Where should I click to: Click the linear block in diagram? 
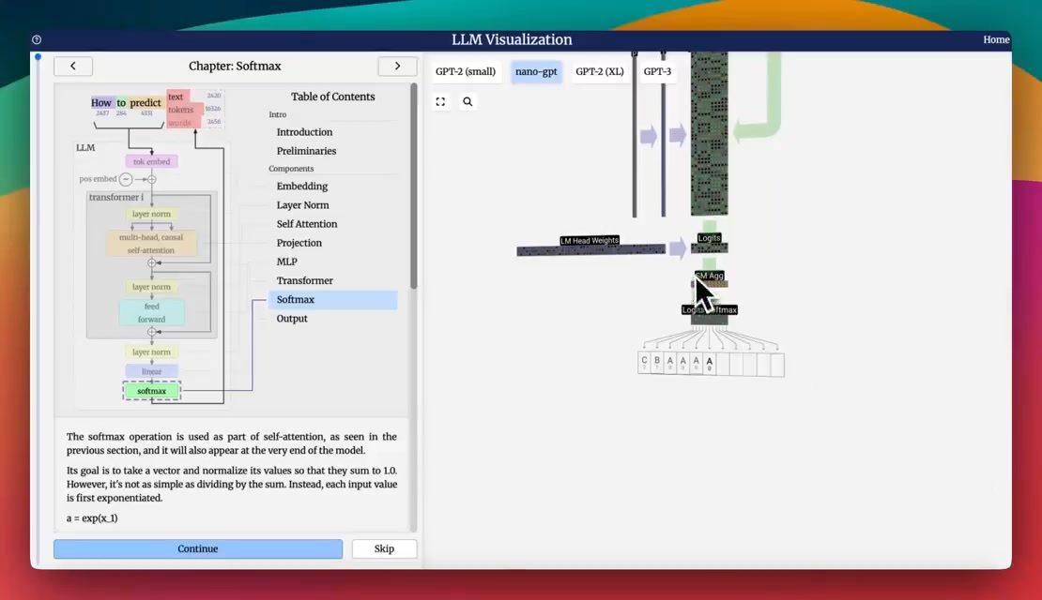pyautogui.click(x=151, y=371)
